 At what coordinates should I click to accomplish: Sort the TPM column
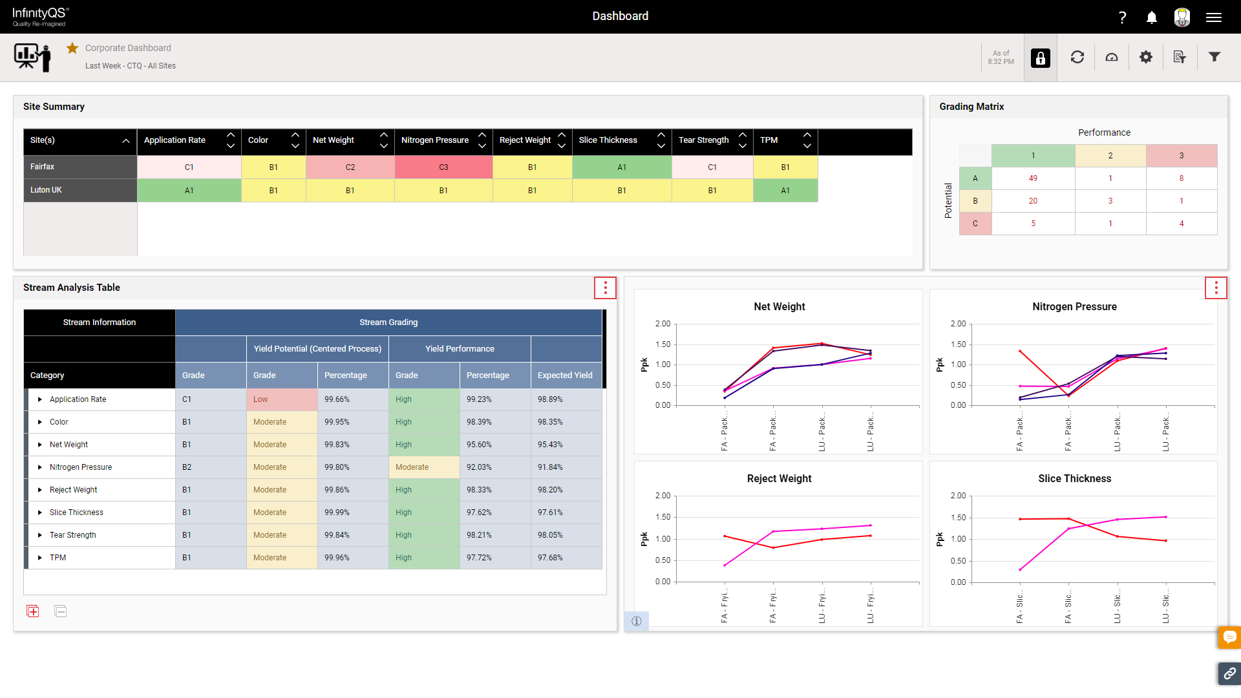click(x=807, y=140)
